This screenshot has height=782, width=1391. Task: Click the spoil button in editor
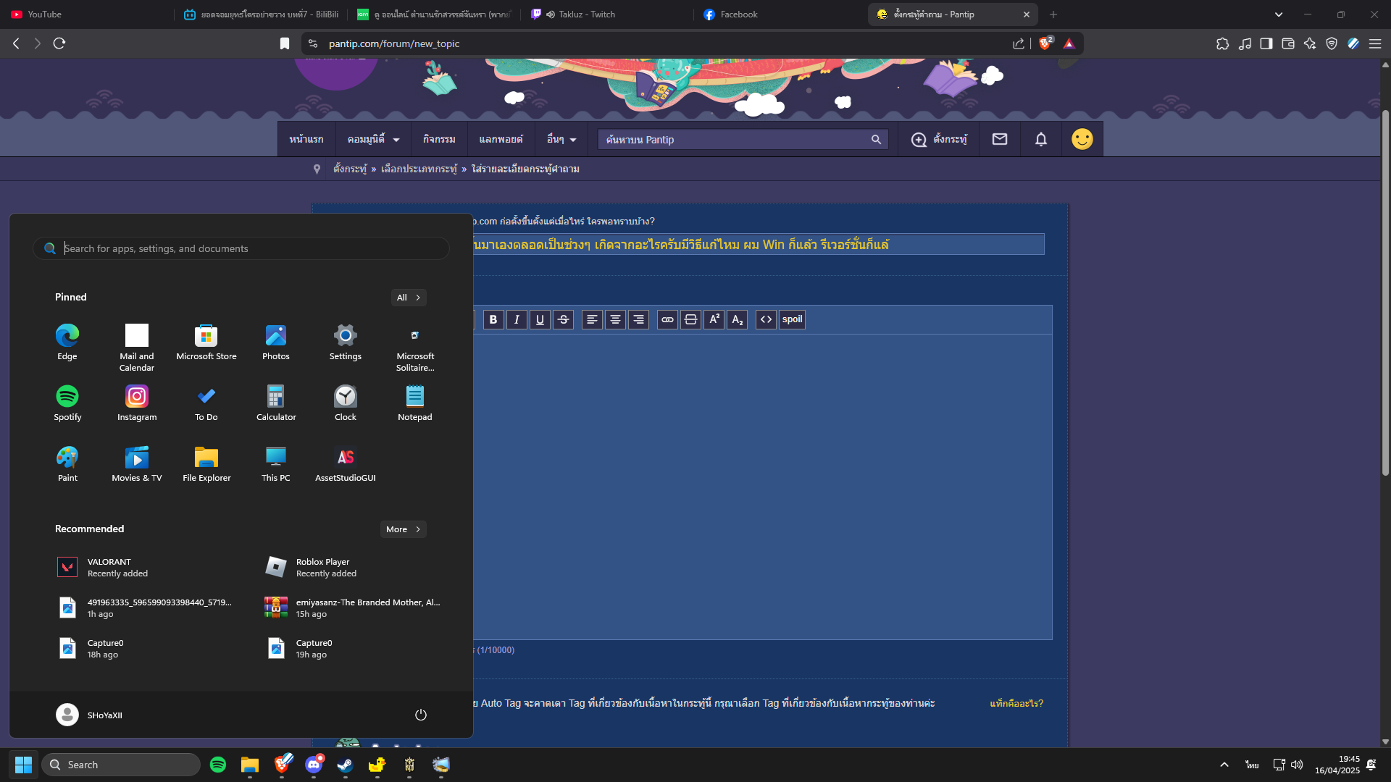pyautogui.click(x=792, y=319)
